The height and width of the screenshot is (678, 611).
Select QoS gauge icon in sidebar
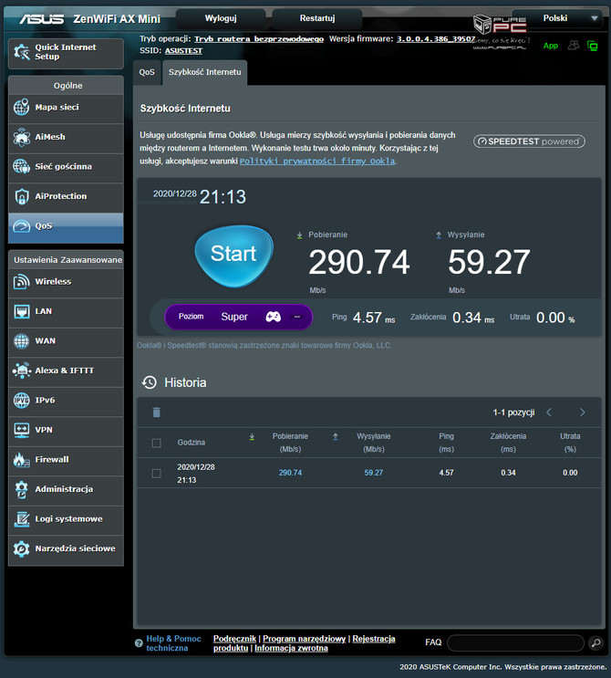[x=21, y=226]
